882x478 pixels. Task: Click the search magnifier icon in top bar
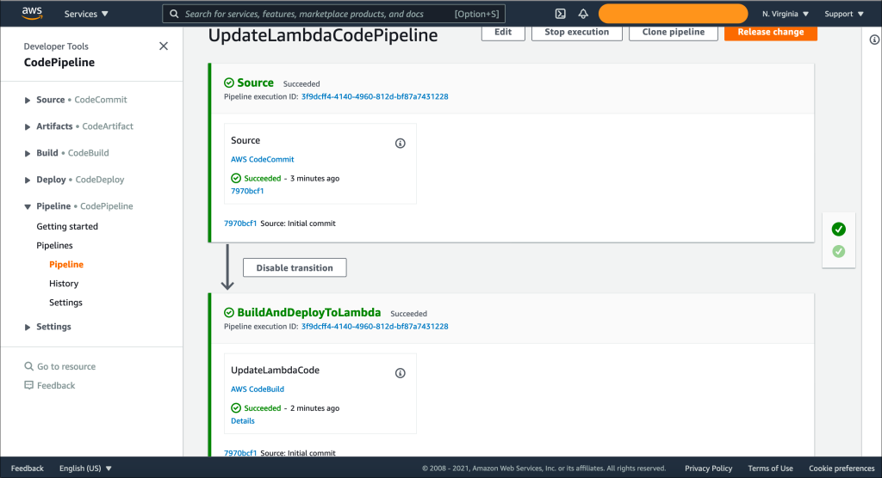(x=174, y=14)
